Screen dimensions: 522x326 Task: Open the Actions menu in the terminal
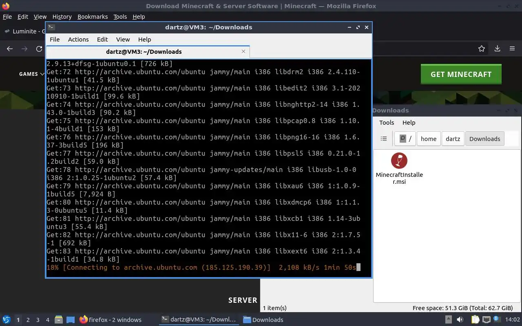point(78,40)
